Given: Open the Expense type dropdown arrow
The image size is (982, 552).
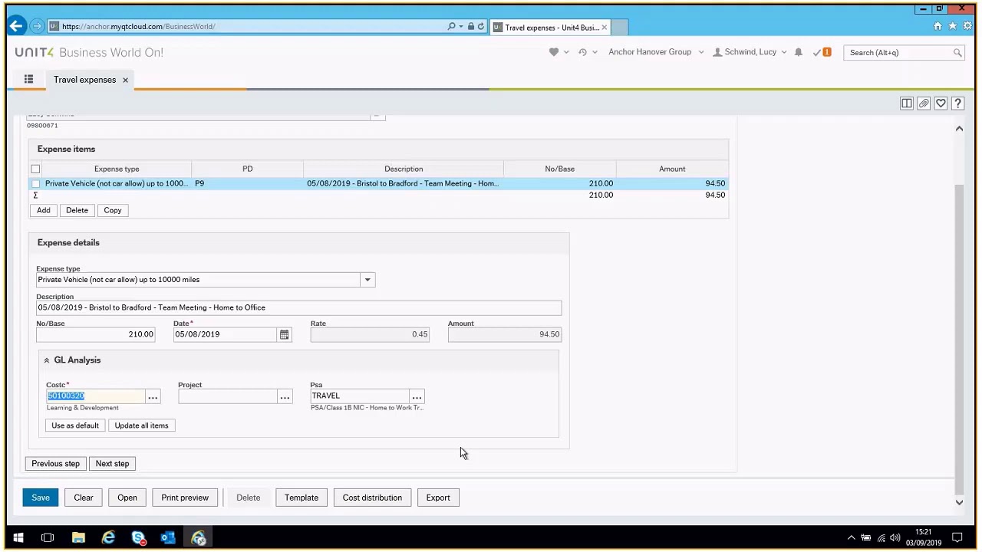Looking at the screenshot, I should (x=367, y=280).
